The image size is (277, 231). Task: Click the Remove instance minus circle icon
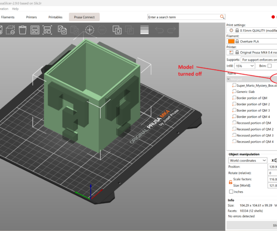102,30
